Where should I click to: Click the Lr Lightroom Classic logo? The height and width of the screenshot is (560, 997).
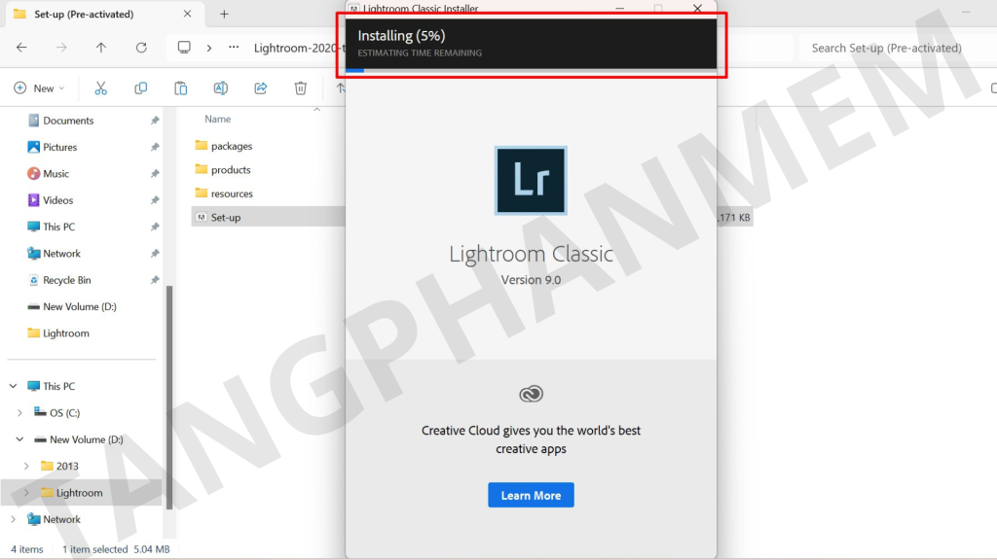pos(531,180)
